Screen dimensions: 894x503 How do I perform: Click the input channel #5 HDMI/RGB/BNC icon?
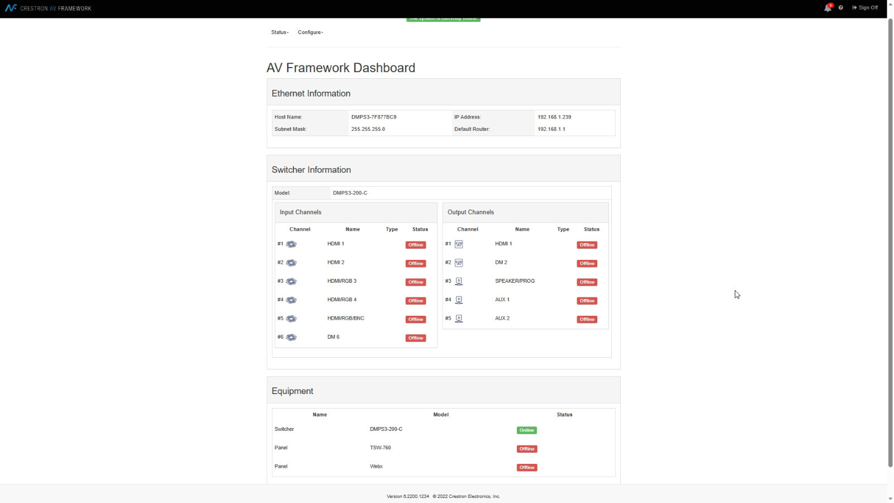tap(291, 319)
